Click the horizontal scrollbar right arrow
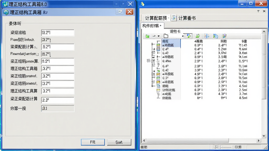Image resolution: width=269 pixels, height=151 pixels. (258, 141)
